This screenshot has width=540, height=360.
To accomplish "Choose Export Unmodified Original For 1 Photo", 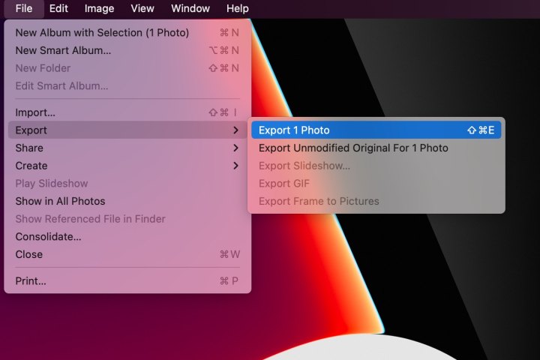I will 353,148.
